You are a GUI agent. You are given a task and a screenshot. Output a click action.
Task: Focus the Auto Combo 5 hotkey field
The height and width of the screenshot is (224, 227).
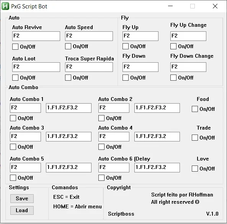(26, 167)
